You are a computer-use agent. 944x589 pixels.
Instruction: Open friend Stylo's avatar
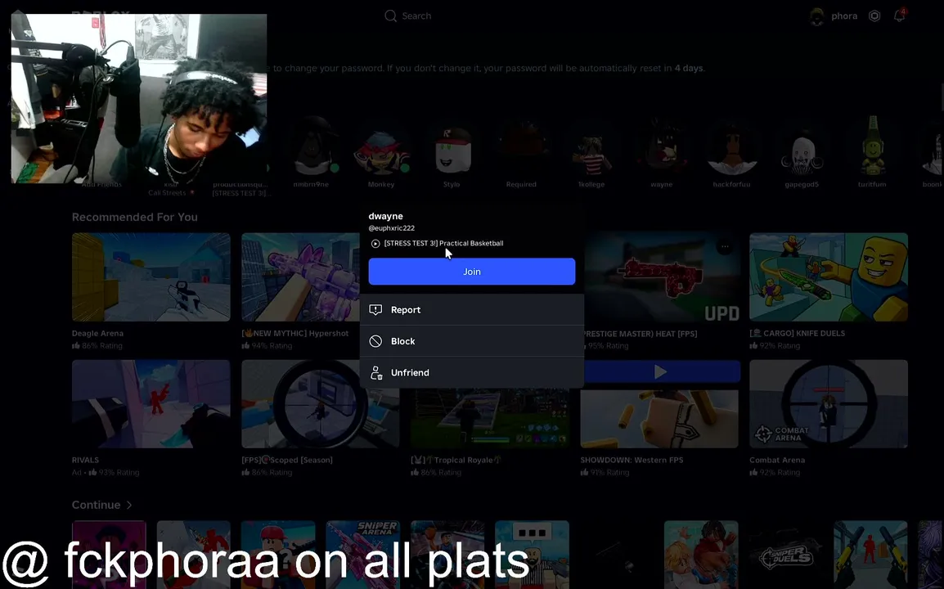point(452,151)
